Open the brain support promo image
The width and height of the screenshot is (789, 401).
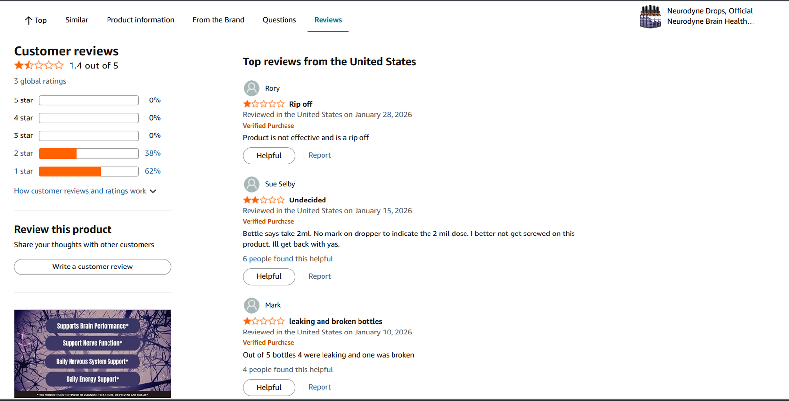tap(92, 353)
